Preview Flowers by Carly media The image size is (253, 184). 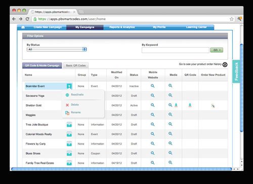tap(171, 143)
